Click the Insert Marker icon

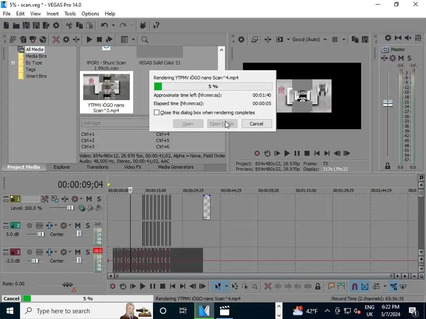[331, 286]
